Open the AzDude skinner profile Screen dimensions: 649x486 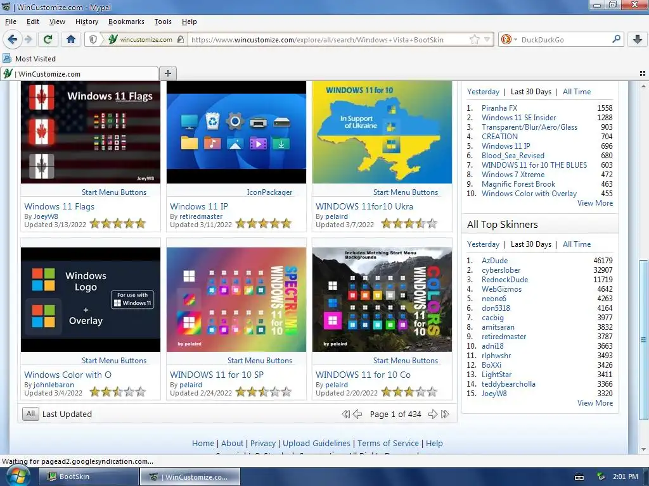494,260
